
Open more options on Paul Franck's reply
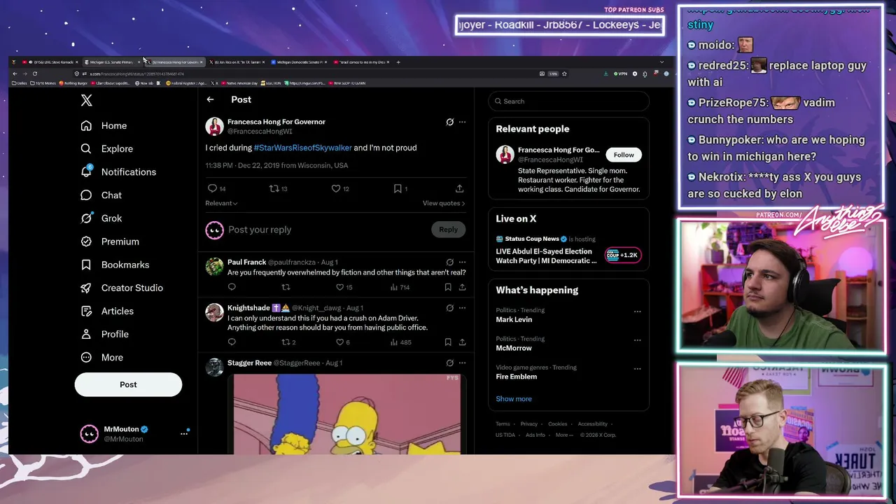click(x=462, y=262)
